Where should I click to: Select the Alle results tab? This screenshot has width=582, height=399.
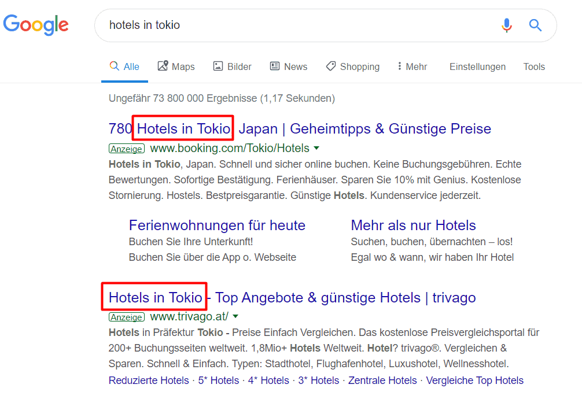pyautogui.click(x=124, y=66)
